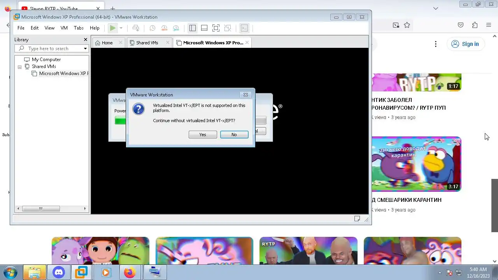The height and width of the screenshot is (280, 498).
Task: Select Shared VMs in Library tree
Action: 44,66
